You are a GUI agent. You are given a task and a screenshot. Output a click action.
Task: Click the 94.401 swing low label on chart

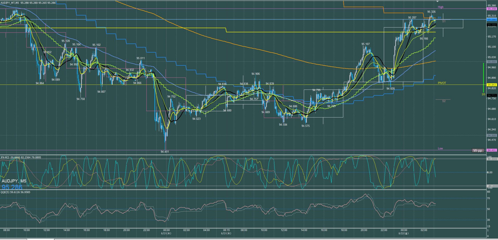165,152
